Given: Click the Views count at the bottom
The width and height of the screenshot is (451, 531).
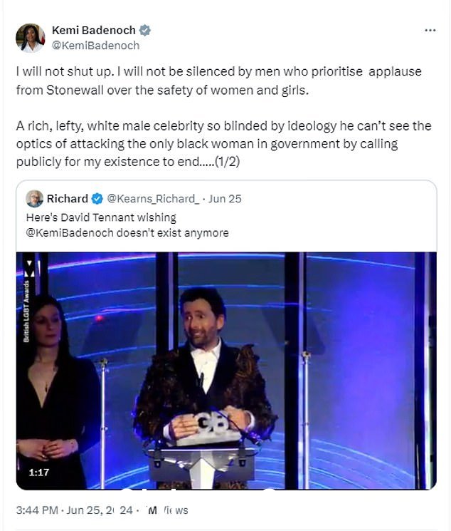Looking at the screenshot, I should pyautogui.click(x=168, y=510).
